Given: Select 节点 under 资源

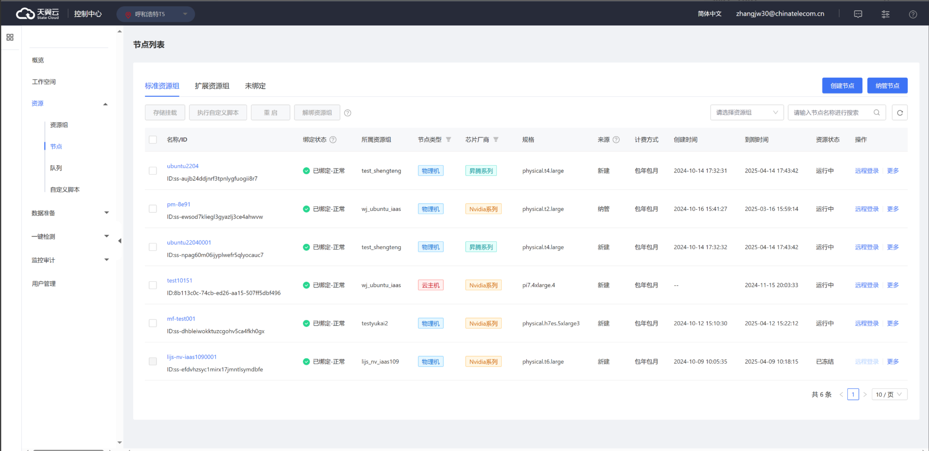Looking at the screenshot, I should click(x=56, y=146).
